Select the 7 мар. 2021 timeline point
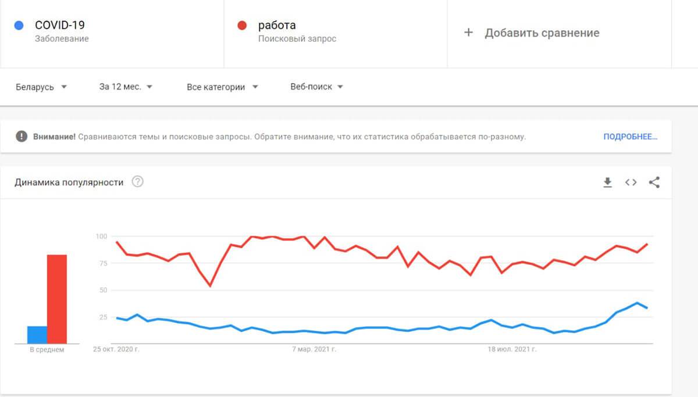Screen dimensions: 698x397 tap(313, 350)
